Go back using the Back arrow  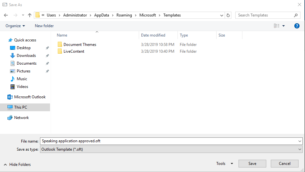[x=6, y=15]
